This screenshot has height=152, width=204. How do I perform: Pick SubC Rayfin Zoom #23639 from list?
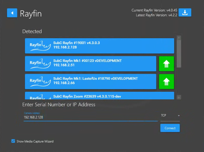point(103,96)
